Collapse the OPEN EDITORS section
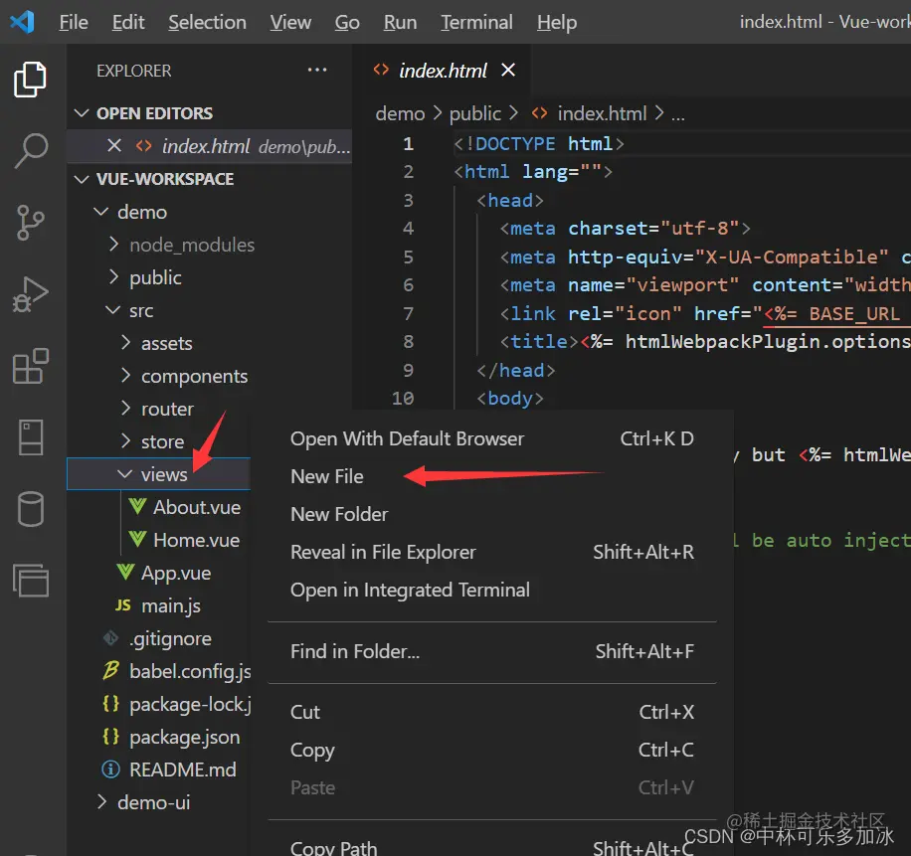 (x=82, y=112)
